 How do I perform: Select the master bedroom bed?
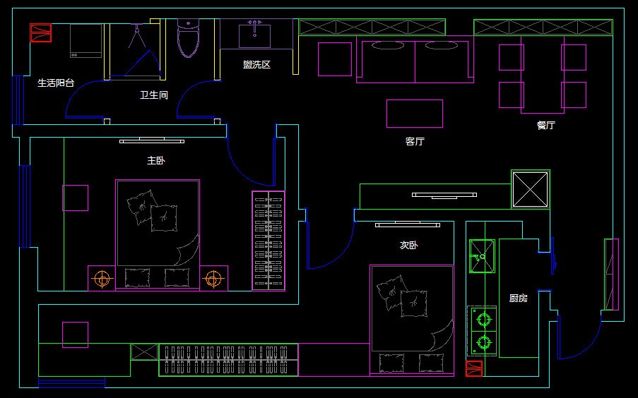click(158, 235)
